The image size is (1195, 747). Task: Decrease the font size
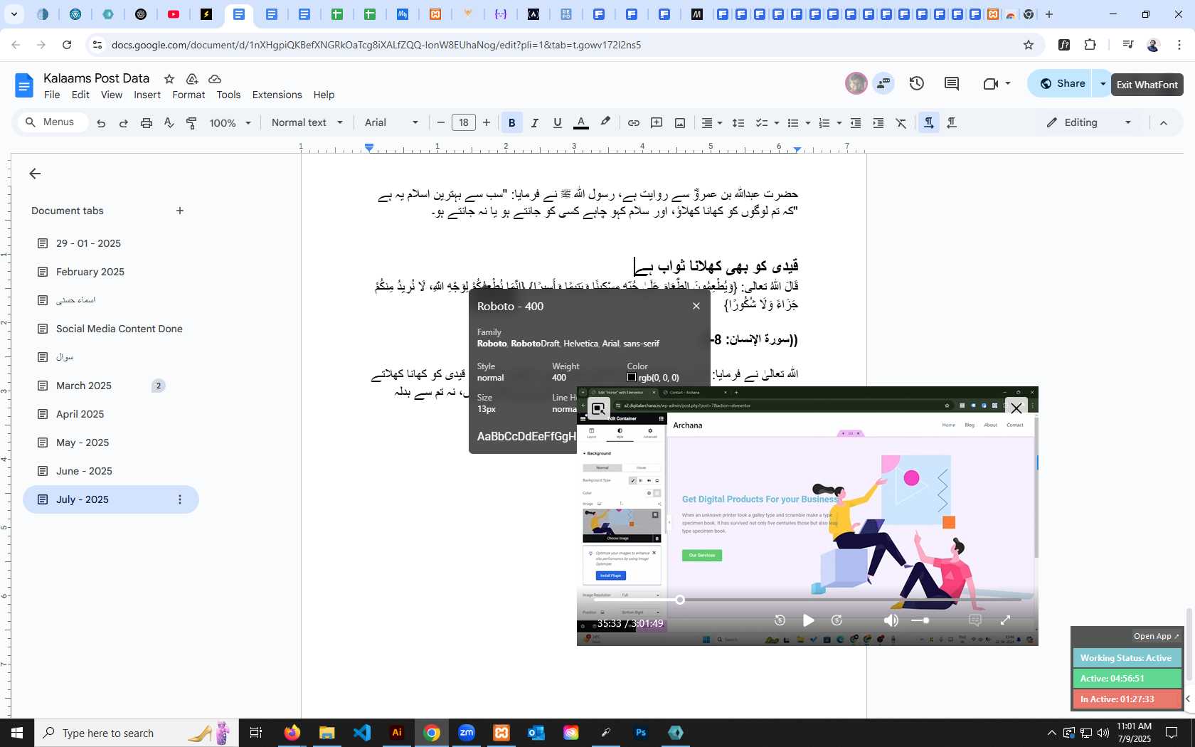pyautogui.click(x=441, y=122)
